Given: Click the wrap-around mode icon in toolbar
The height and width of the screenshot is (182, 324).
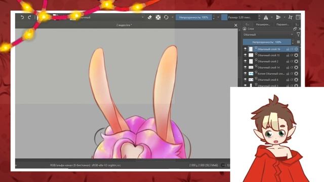Looking at the screenshot, I should [x=290, y=17].
